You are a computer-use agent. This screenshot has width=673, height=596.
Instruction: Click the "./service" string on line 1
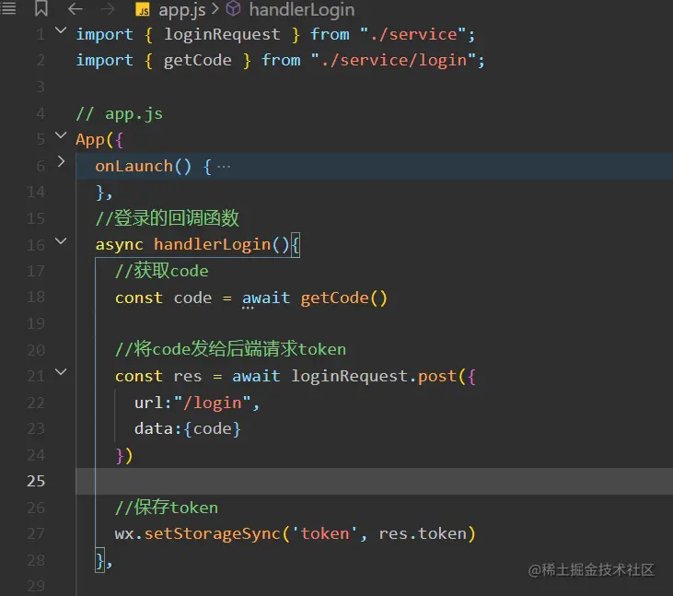point(412,34)
